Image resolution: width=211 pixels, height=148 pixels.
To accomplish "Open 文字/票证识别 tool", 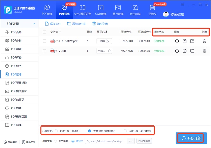I will tap(83, 10).
